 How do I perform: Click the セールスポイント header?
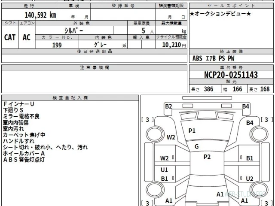tap(231, 6)
